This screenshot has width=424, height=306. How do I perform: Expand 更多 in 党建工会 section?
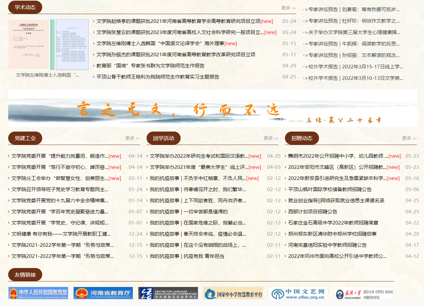(132, 138)
